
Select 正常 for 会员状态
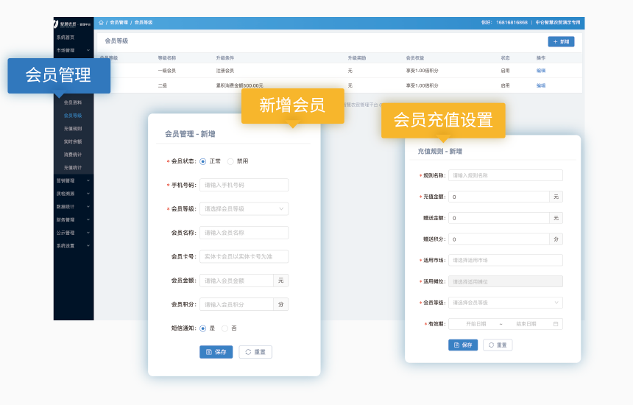pyautogui.click(x=203, y=161)
